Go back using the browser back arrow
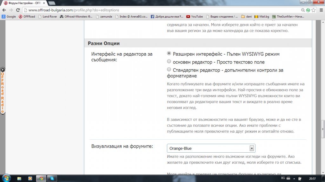 pos(4,10)
